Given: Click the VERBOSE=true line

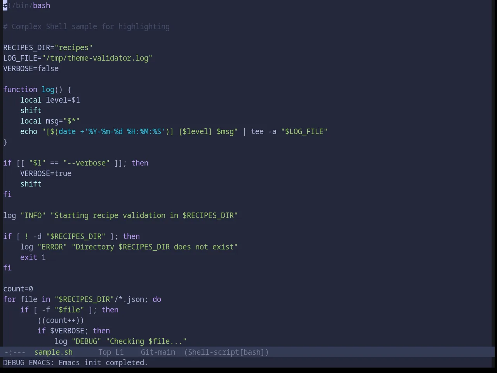Looking at the screenshot, I should 46,173.
